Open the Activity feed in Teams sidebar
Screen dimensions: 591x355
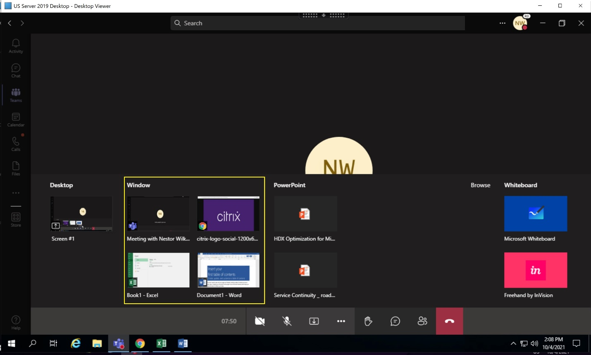(15, 46)
